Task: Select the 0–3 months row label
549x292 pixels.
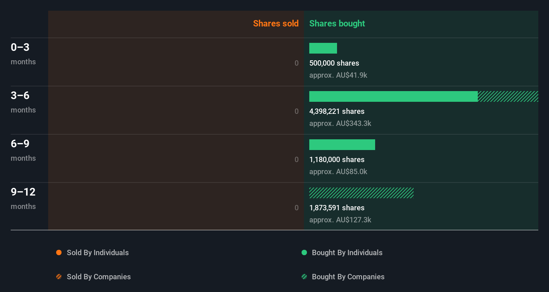Action: [x=23, y=54]
